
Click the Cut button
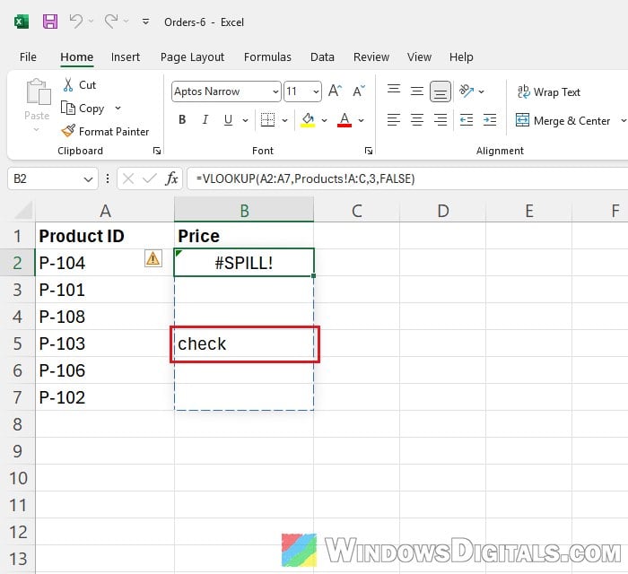(79, 85)
